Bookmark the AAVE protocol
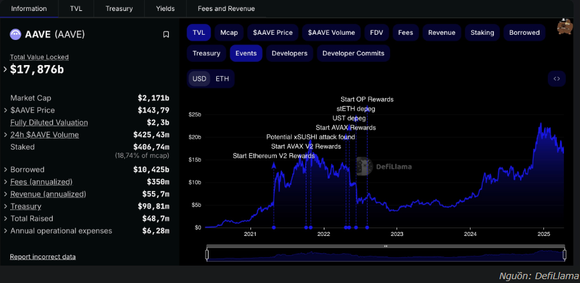This screenshot has width=580, height=283. [x=166, y=34]
